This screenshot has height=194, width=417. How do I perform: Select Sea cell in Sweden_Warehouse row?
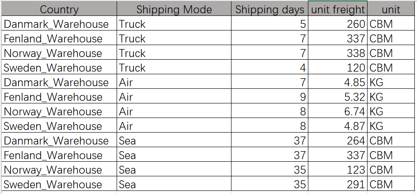(x=174, y=184)
